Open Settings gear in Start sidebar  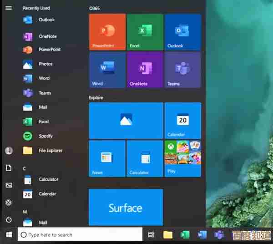pyautogui.click(x=9, y=203)
